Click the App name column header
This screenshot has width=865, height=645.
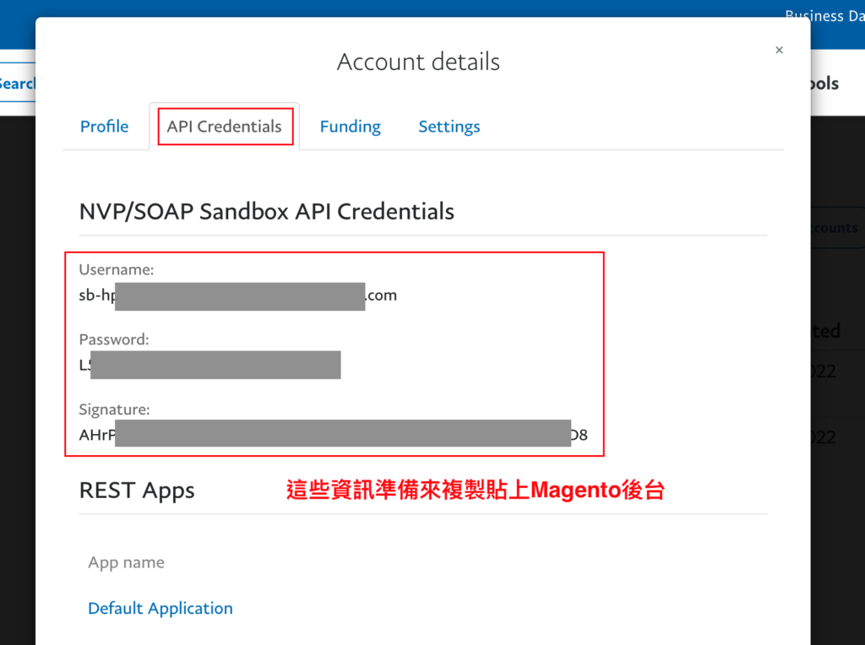(x=127, y=562)
